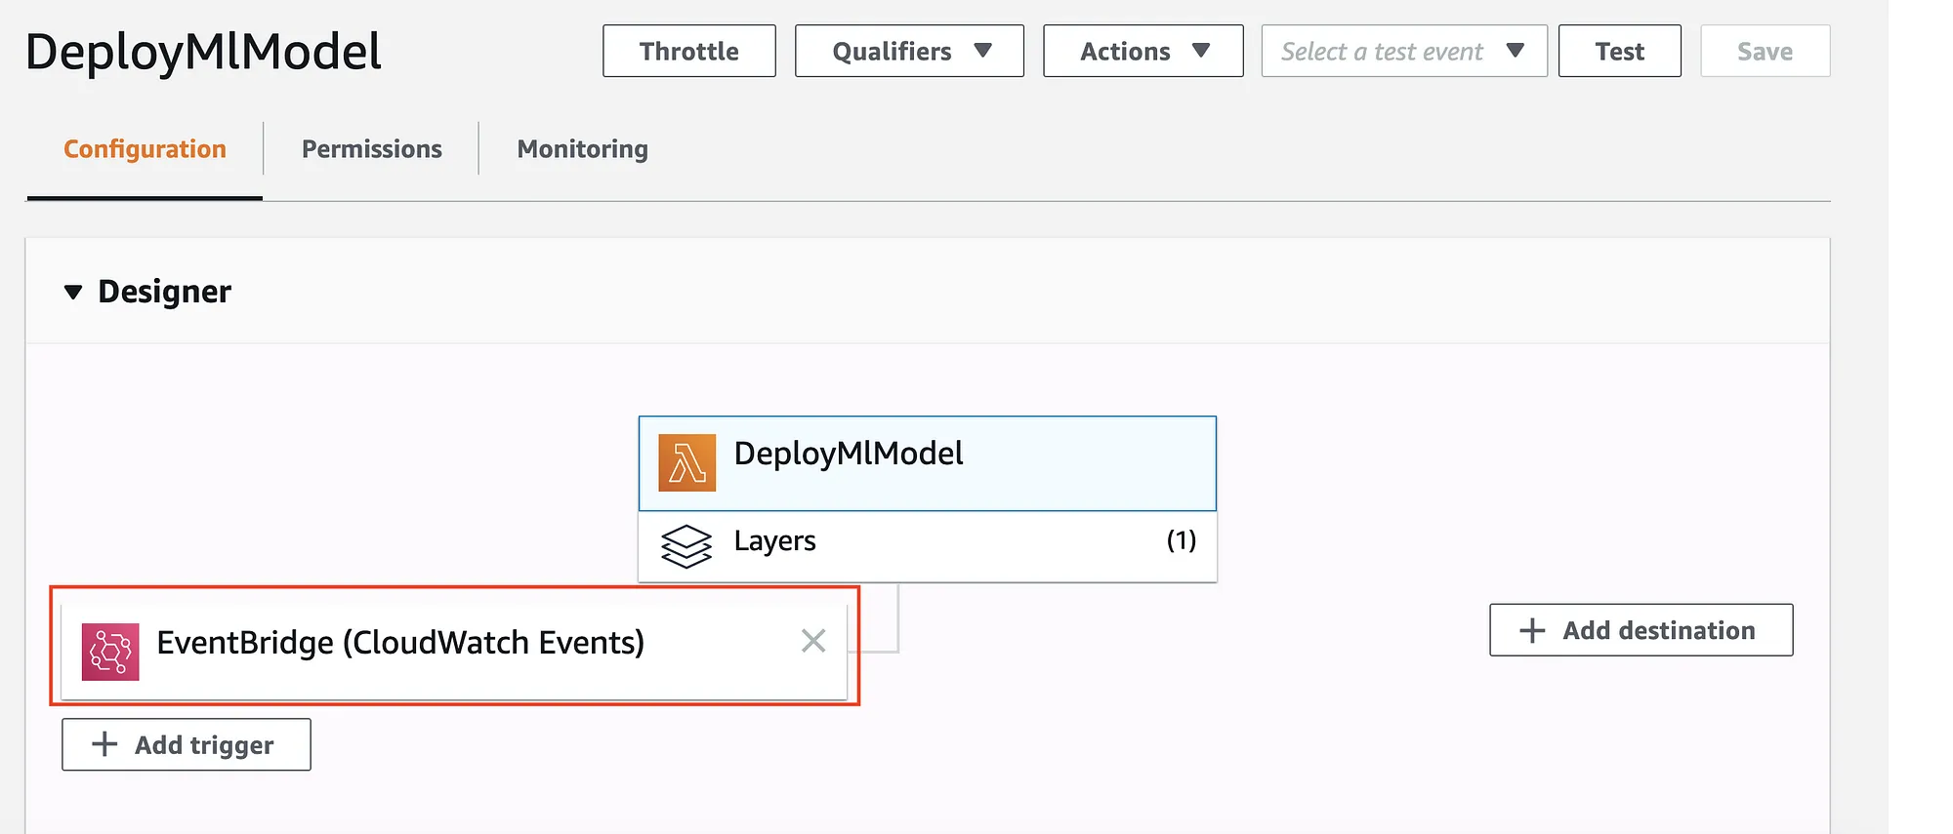Click the orange Lambda function icon

(x=687, y=462)
